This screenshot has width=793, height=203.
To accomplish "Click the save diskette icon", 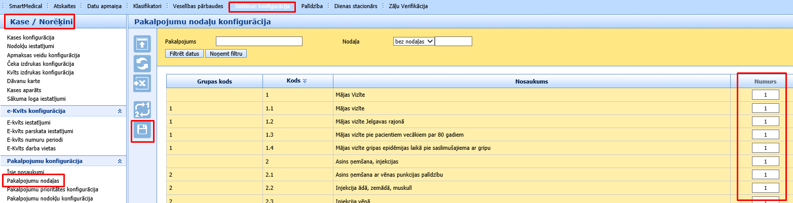I will [x=142, y=130].
